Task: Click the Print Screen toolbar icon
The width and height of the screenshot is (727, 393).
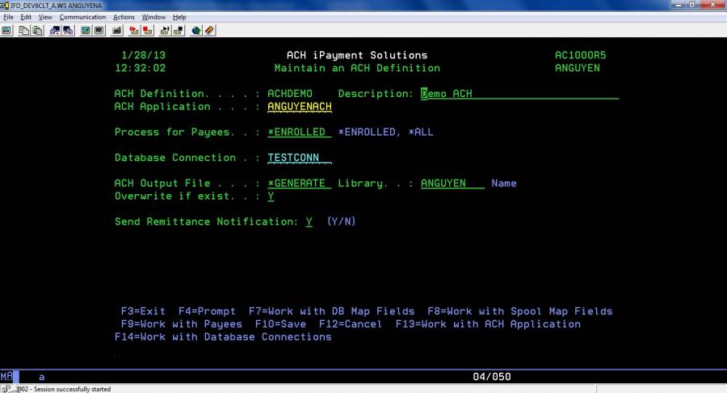Action: point(6,31)
